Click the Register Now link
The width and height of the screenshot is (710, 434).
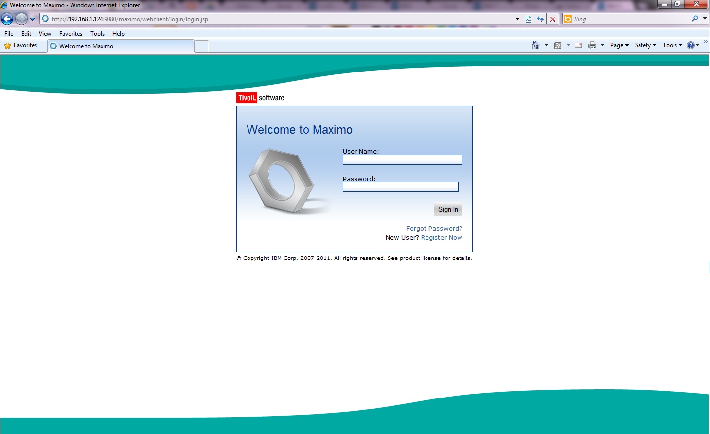(x=441, y=237)
